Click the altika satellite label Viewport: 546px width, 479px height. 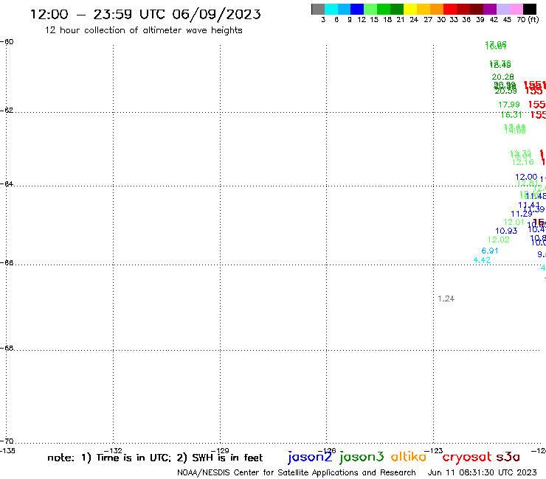409,456
